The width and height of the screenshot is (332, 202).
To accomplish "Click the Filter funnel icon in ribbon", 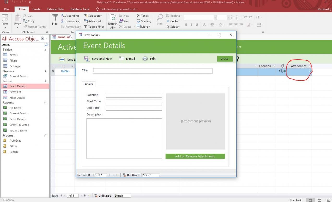I will click(55, 18).
